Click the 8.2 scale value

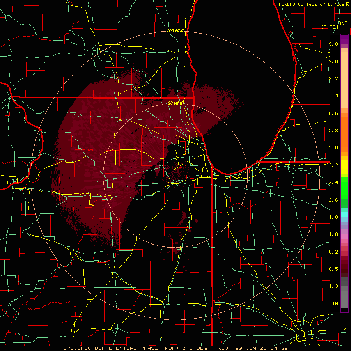333,78
